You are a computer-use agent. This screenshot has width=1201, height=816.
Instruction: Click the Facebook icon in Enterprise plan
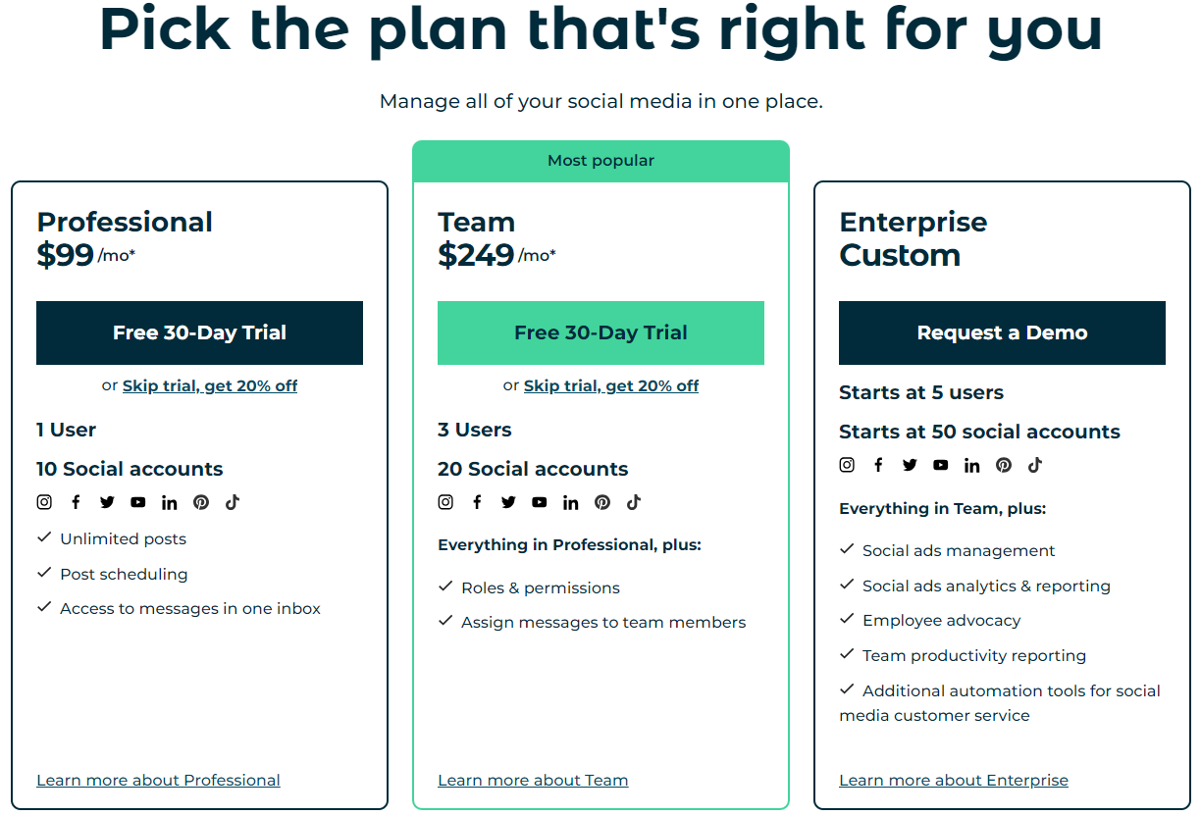pos(878,465)
